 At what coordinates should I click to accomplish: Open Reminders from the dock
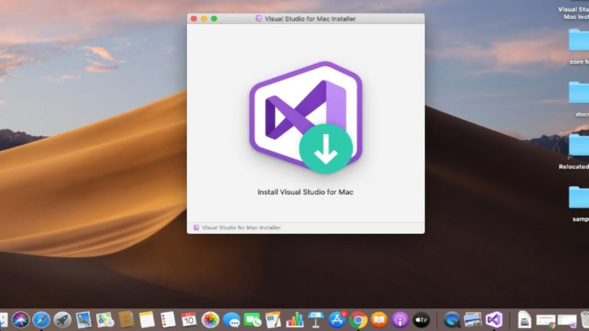coord(167,319)
